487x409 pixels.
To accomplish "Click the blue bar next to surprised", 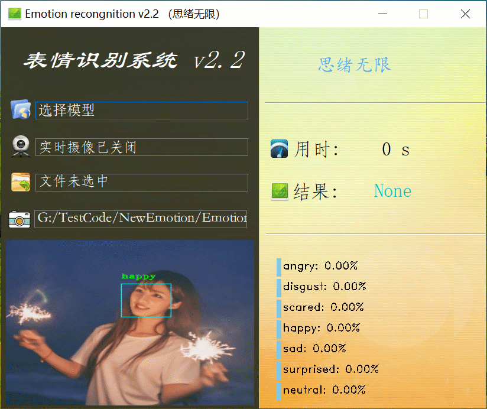I will click(x=279, y=371).
